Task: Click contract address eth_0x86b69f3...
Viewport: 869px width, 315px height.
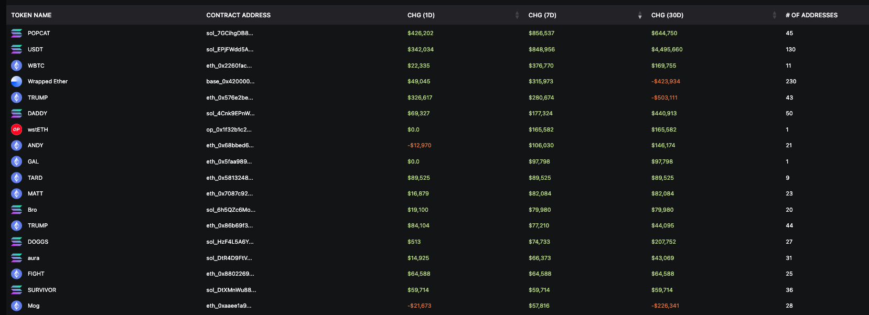Action: click(230, 225)
